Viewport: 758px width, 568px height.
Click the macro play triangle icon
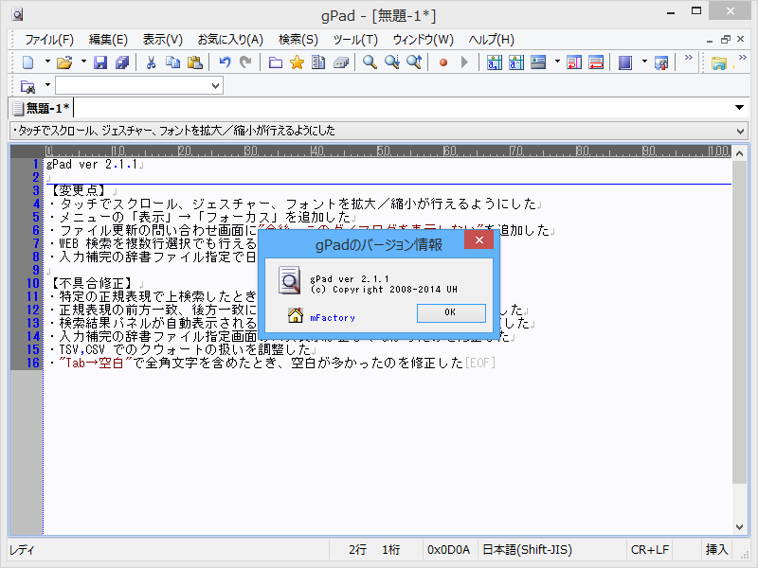coord(464,62)
